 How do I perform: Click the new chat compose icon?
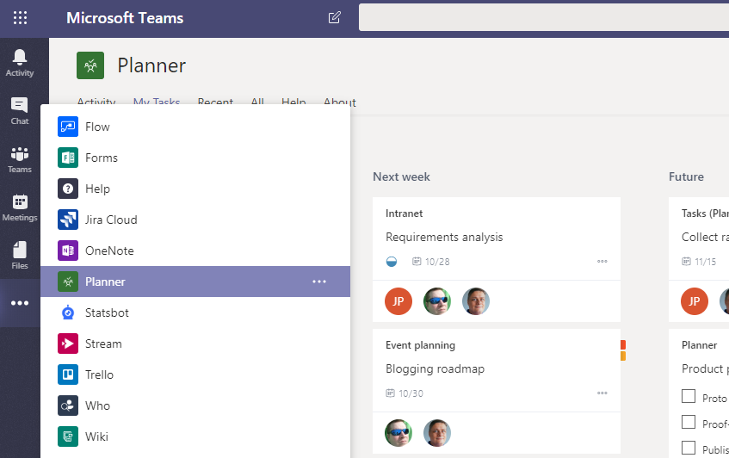coord(334,18)
